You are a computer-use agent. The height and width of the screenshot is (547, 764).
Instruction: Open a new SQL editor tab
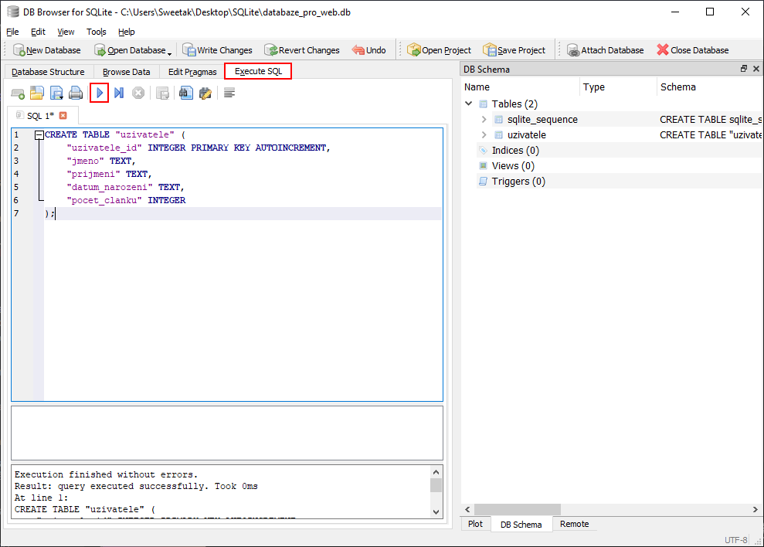(x=18, y=93)
